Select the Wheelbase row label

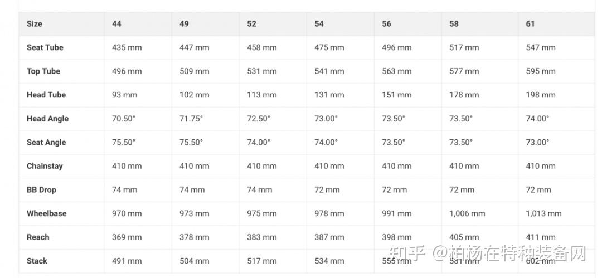point(46,213)
